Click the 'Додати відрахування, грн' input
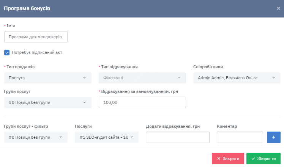The width and height of the screenshot is (284, 168). click(x=177, y=137)
